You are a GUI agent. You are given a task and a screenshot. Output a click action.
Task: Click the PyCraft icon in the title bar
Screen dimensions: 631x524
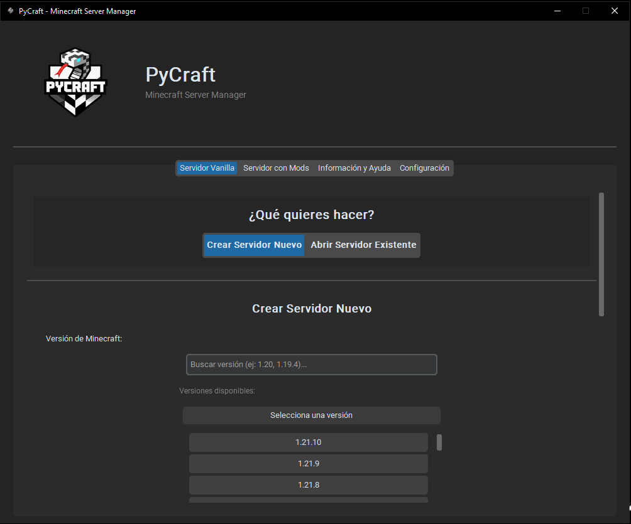pos(9,11)
